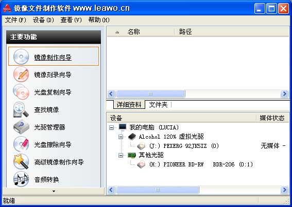
Task: Open the 光驱管理器 drive icon
Action: coord(21,127)
